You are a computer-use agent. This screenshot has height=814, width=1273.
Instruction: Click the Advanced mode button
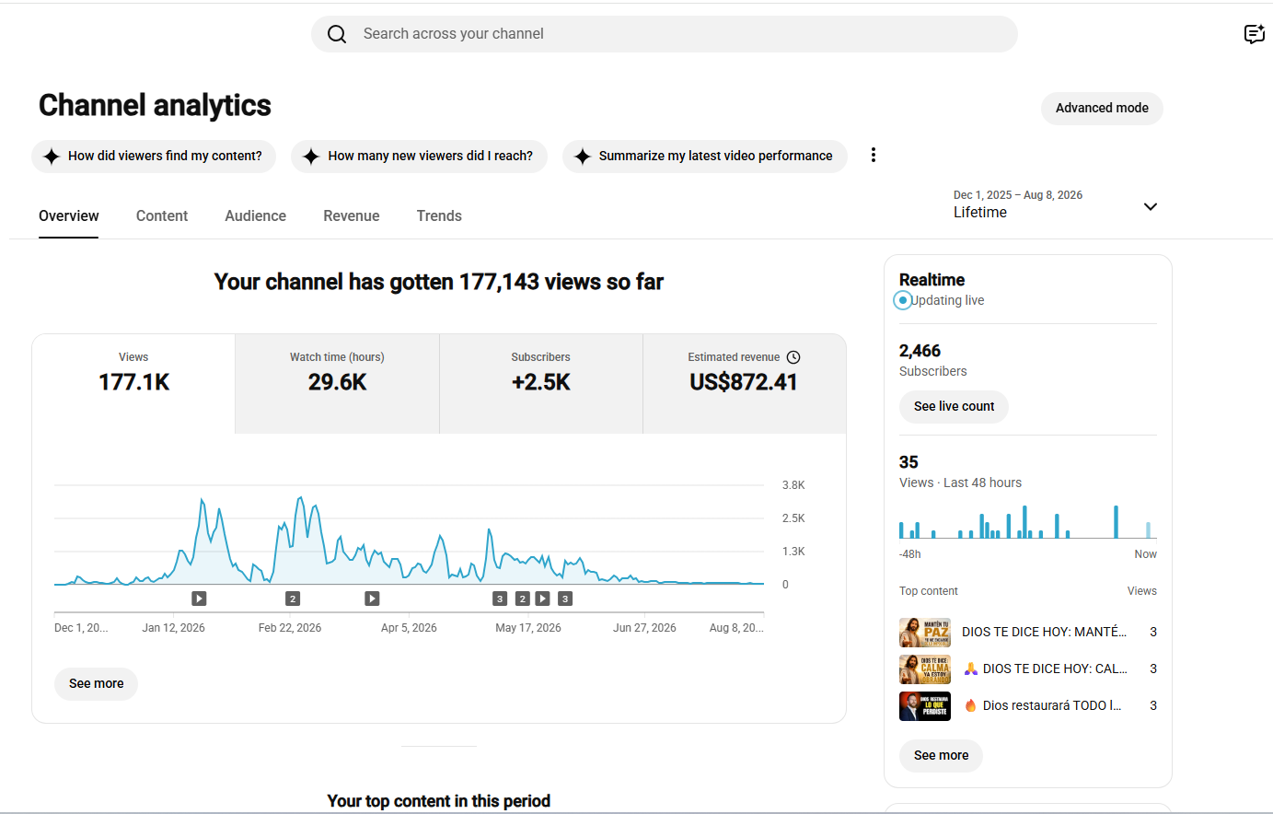pos(1102,108)
